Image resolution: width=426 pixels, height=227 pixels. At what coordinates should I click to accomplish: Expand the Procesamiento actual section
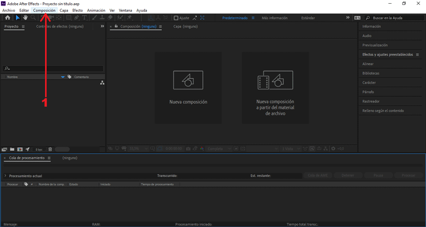pyautogui.click(x=5, y=176)
